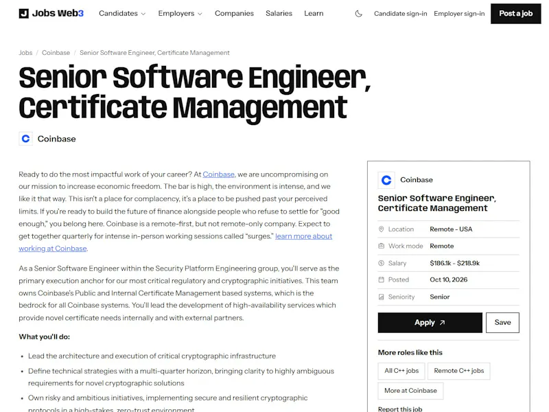Click Coinbase logo in sidebar card
The image size is (549, 412).
[x=386, y=180]
